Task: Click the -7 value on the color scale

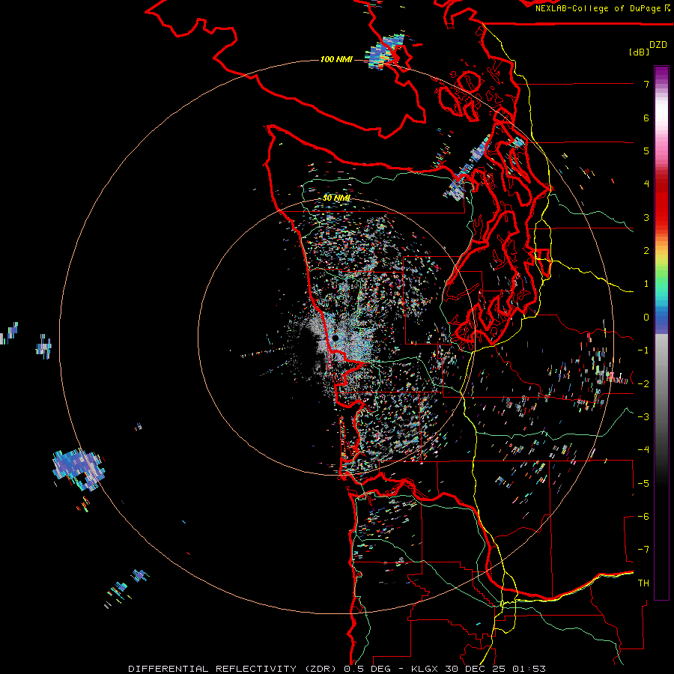Action: click(x=643, y=550)
